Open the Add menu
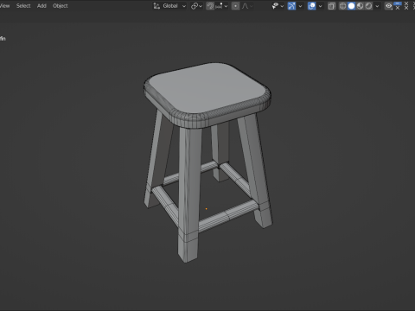This screenshot has width=415, height=311. (x=41, y=6)
